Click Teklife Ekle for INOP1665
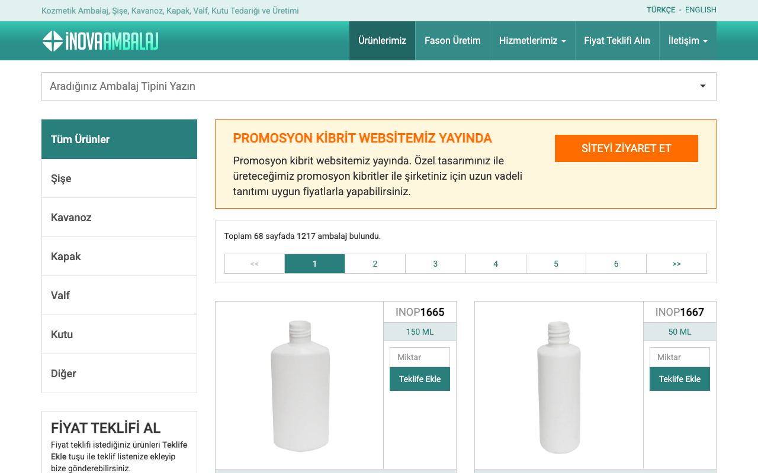Viewport: 758px width, 473px height. point(420,379)
